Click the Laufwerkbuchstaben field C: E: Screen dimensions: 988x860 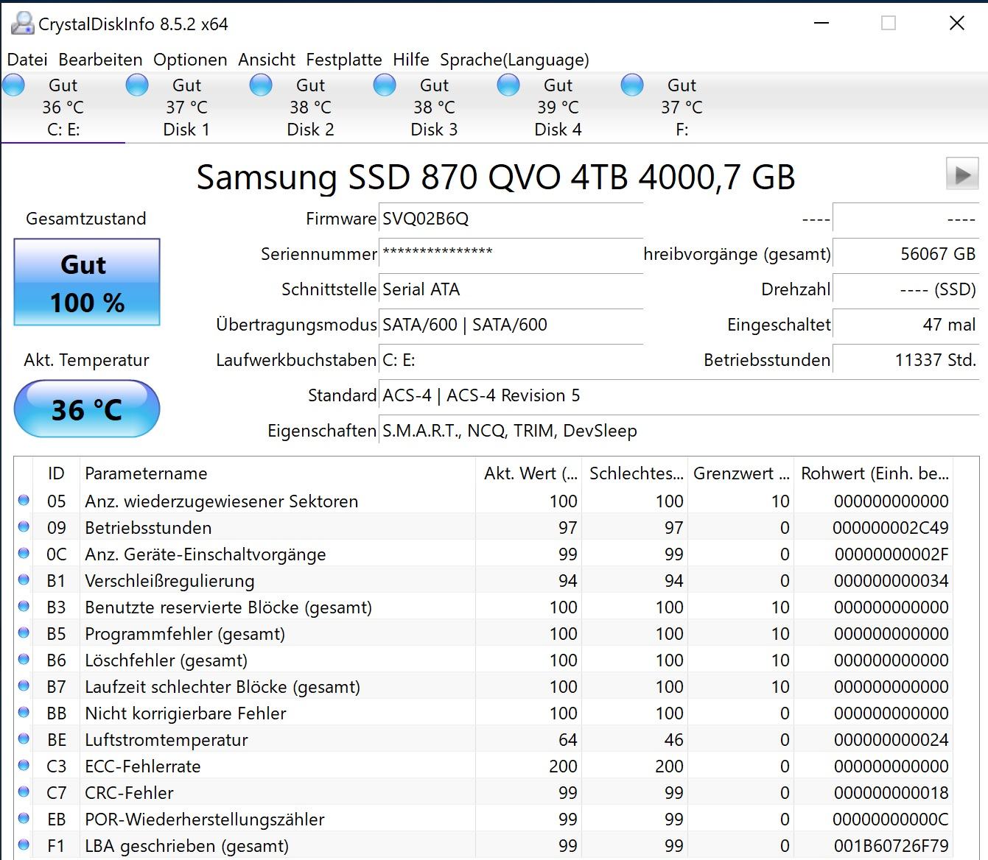(511, 360)
